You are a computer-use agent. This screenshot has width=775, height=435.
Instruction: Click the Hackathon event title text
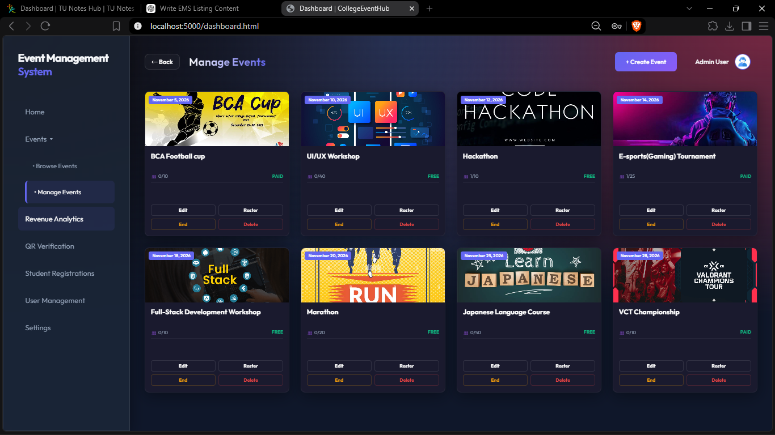480,156
